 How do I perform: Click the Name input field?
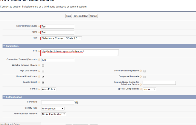(58, 33)
